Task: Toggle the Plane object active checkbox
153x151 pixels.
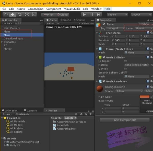Action: click(104, 24)
